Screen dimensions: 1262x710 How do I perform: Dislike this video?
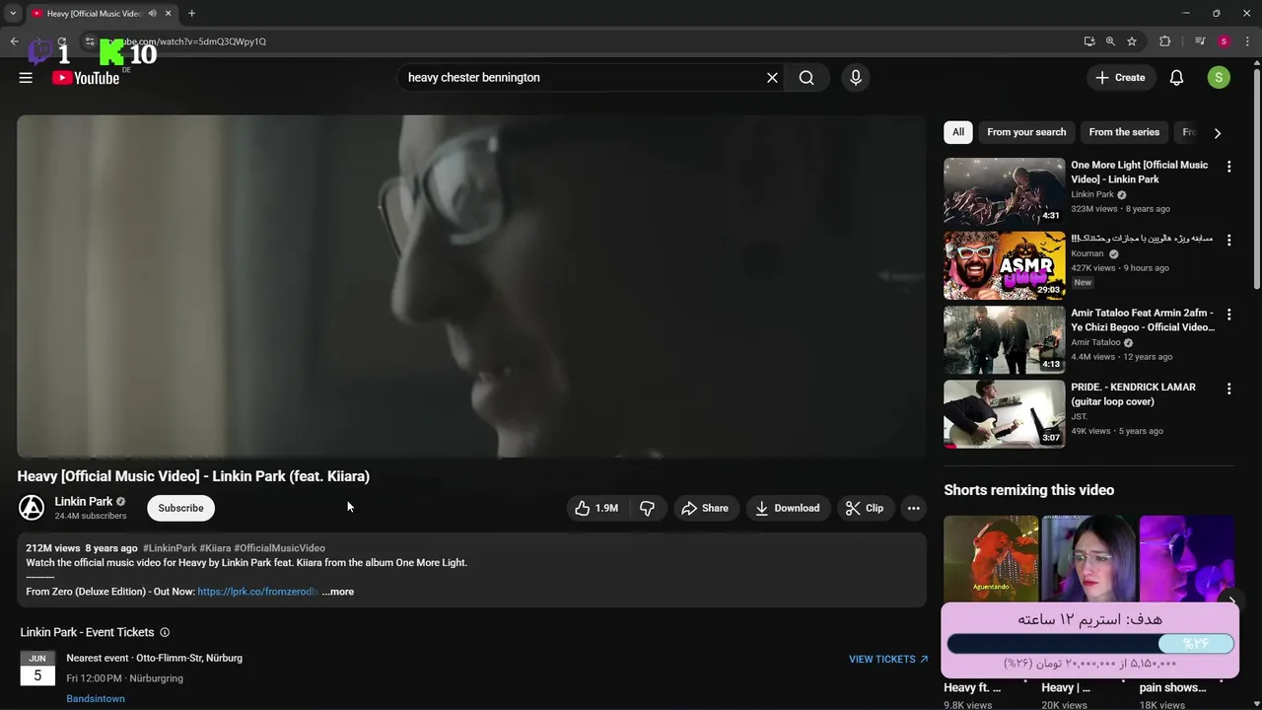coord(648,508)
